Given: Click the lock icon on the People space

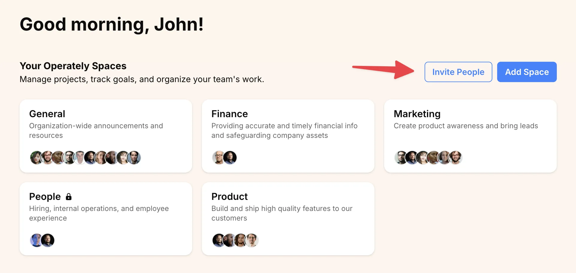Looking at the screenshot, I should (69, 197).
